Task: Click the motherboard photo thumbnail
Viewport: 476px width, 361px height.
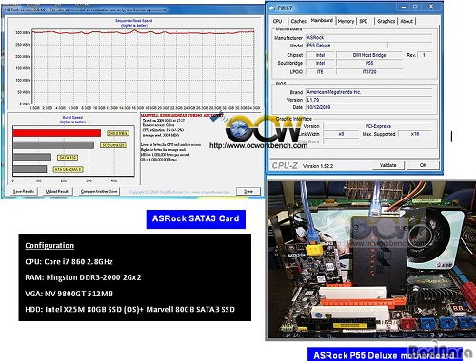Action: click(x=370, y=260)
